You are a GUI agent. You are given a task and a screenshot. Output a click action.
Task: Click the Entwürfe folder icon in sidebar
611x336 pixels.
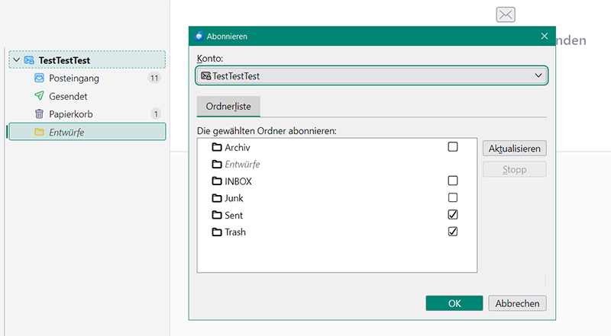tap(40, 133)
